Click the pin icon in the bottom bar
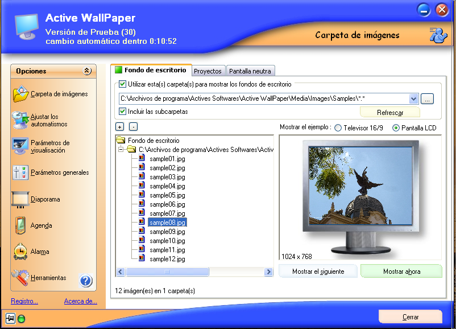Viewport: 456px width, 329px height. point(10,318)
